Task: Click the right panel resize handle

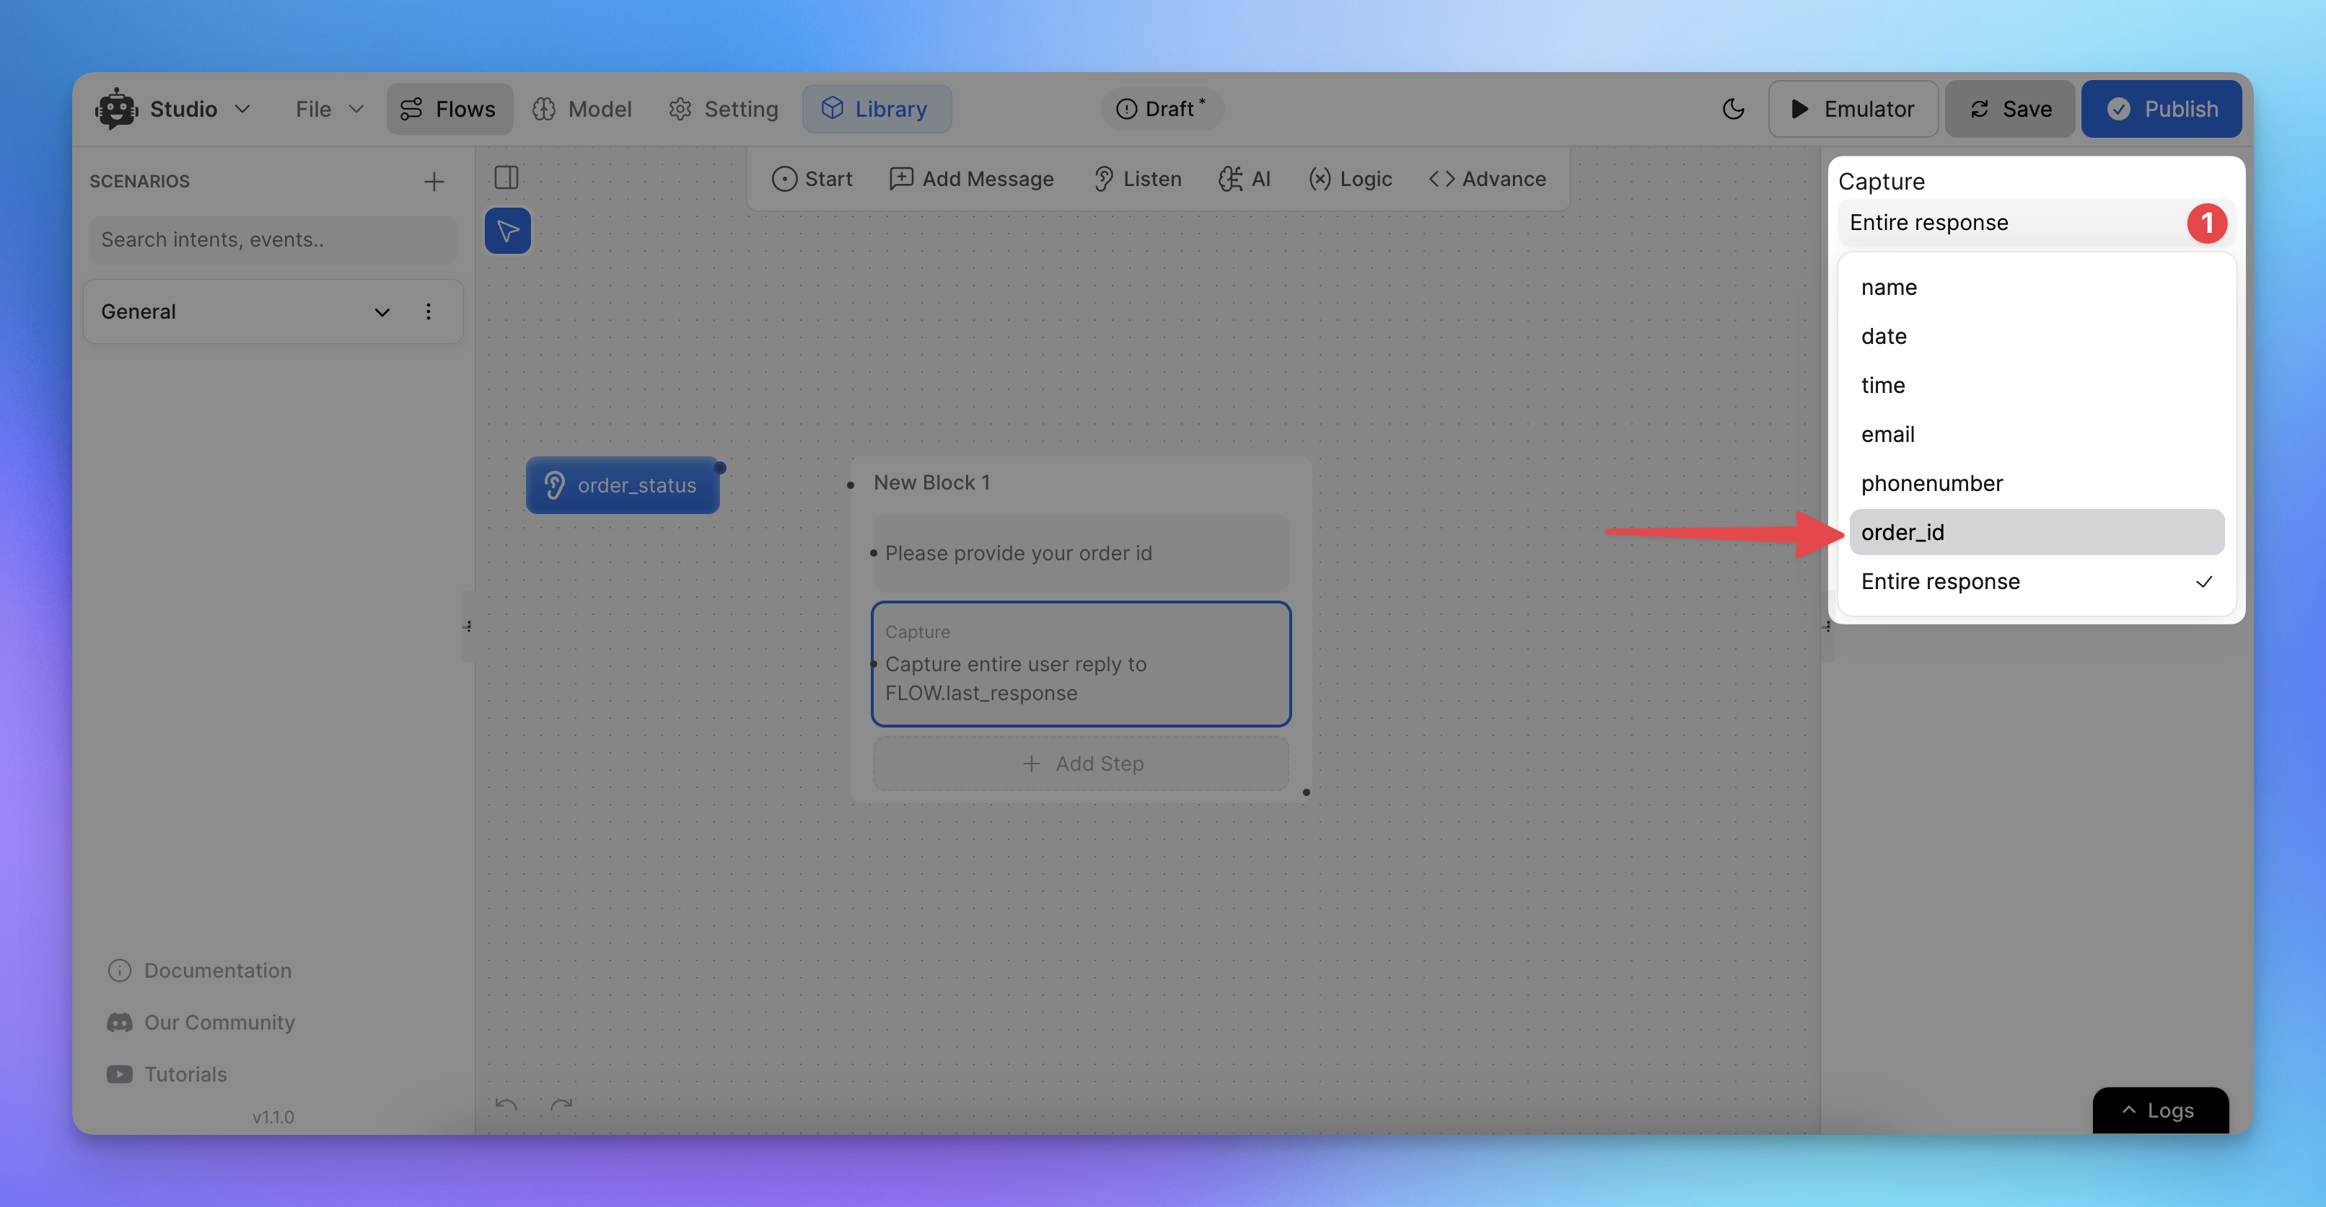Action: [x=1827, y=626]
